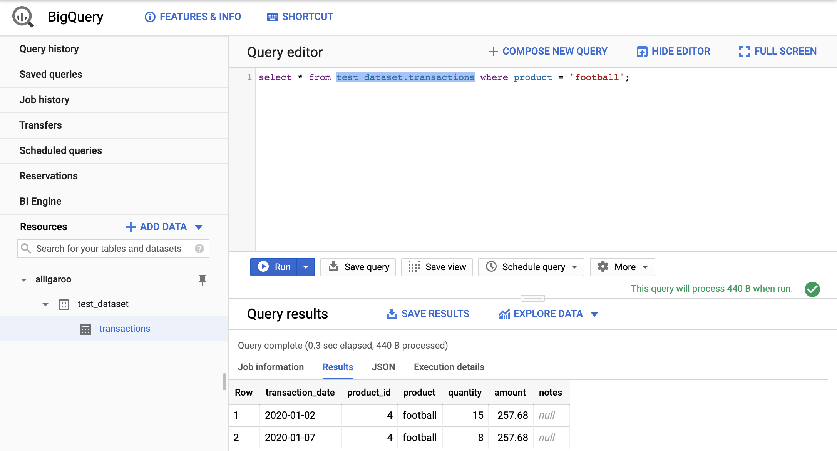This screenshot has width=837, height=451.
Task: Open the More settings dropdown
Action: (x=623, y=267)
